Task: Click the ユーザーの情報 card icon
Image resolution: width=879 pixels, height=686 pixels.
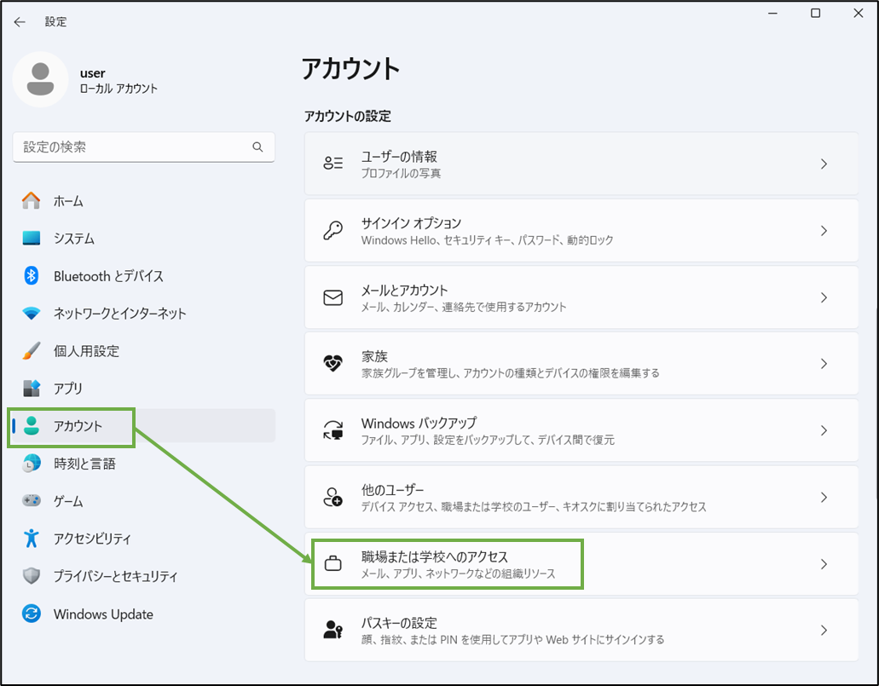Action: 333,163
